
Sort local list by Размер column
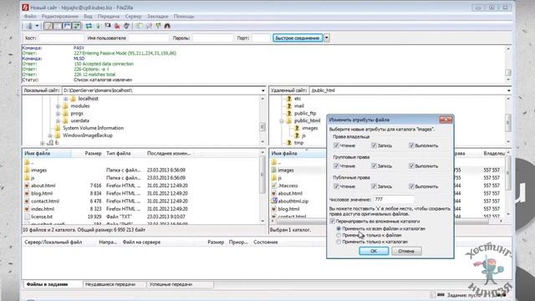pos(93,154)
